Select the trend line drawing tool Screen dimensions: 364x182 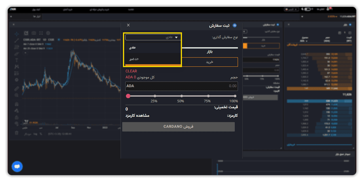pyautogui.click(x=17, y=40)
